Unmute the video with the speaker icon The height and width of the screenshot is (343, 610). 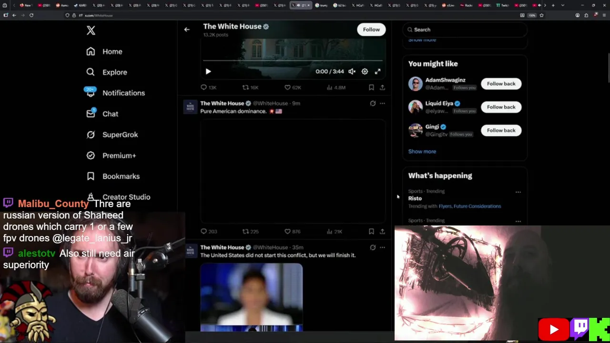[x=352, y=71]
